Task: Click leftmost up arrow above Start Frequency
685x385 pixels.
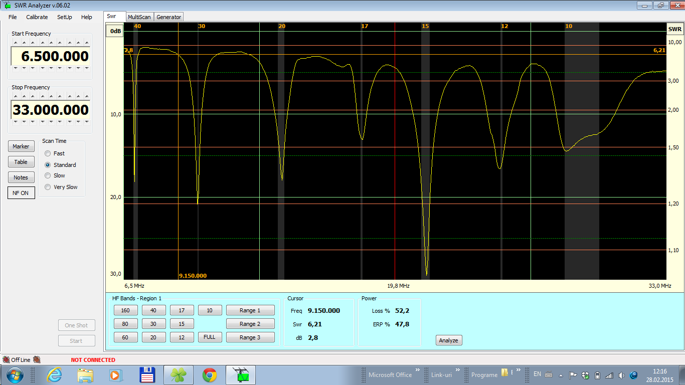Action: click(x=15, y=43)
